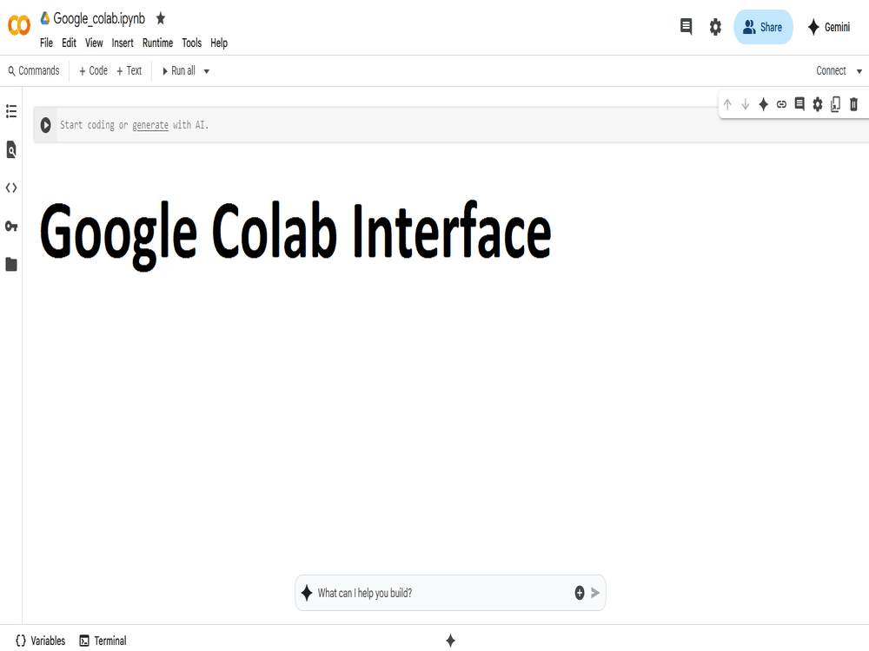Follow the 'generate' link in cell
The width and height of the screenshot is (869, 651).
[x=149, y=125]
